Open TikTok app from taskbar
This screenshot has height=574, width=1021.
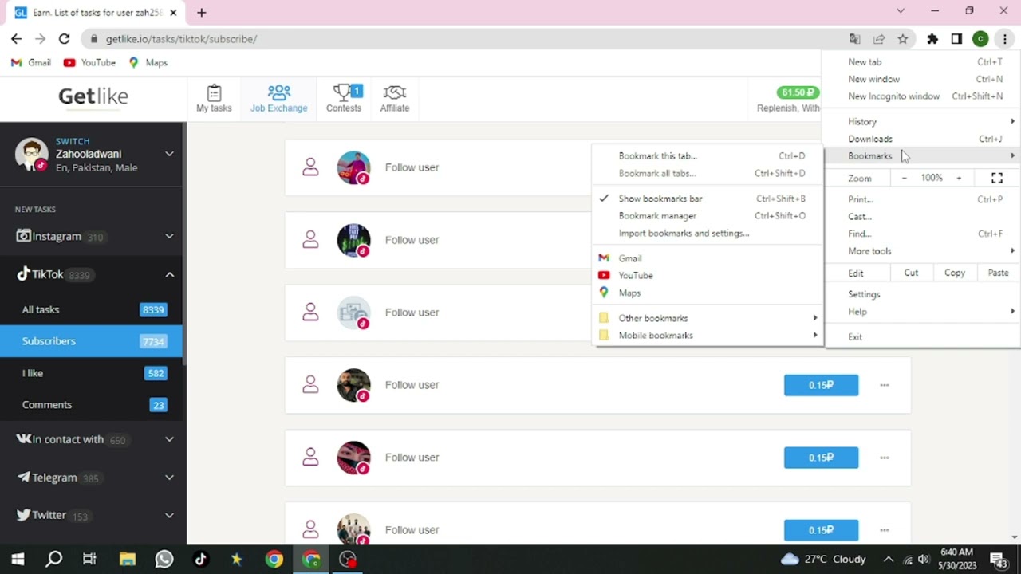[200, 559]
